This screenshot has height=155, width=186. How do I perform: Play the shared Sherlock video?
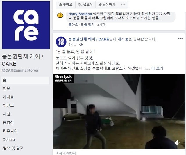[x=119, y=111]
